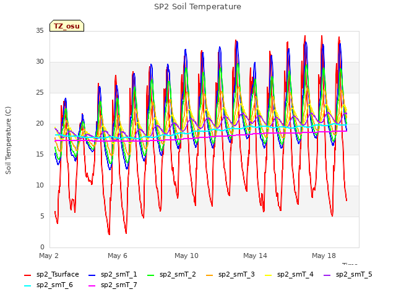Click the yellow sp2_smT_4 legend swatch
The height and width of the screenshot is (297, 396).
pyautogui.click(x=268, y=275)
